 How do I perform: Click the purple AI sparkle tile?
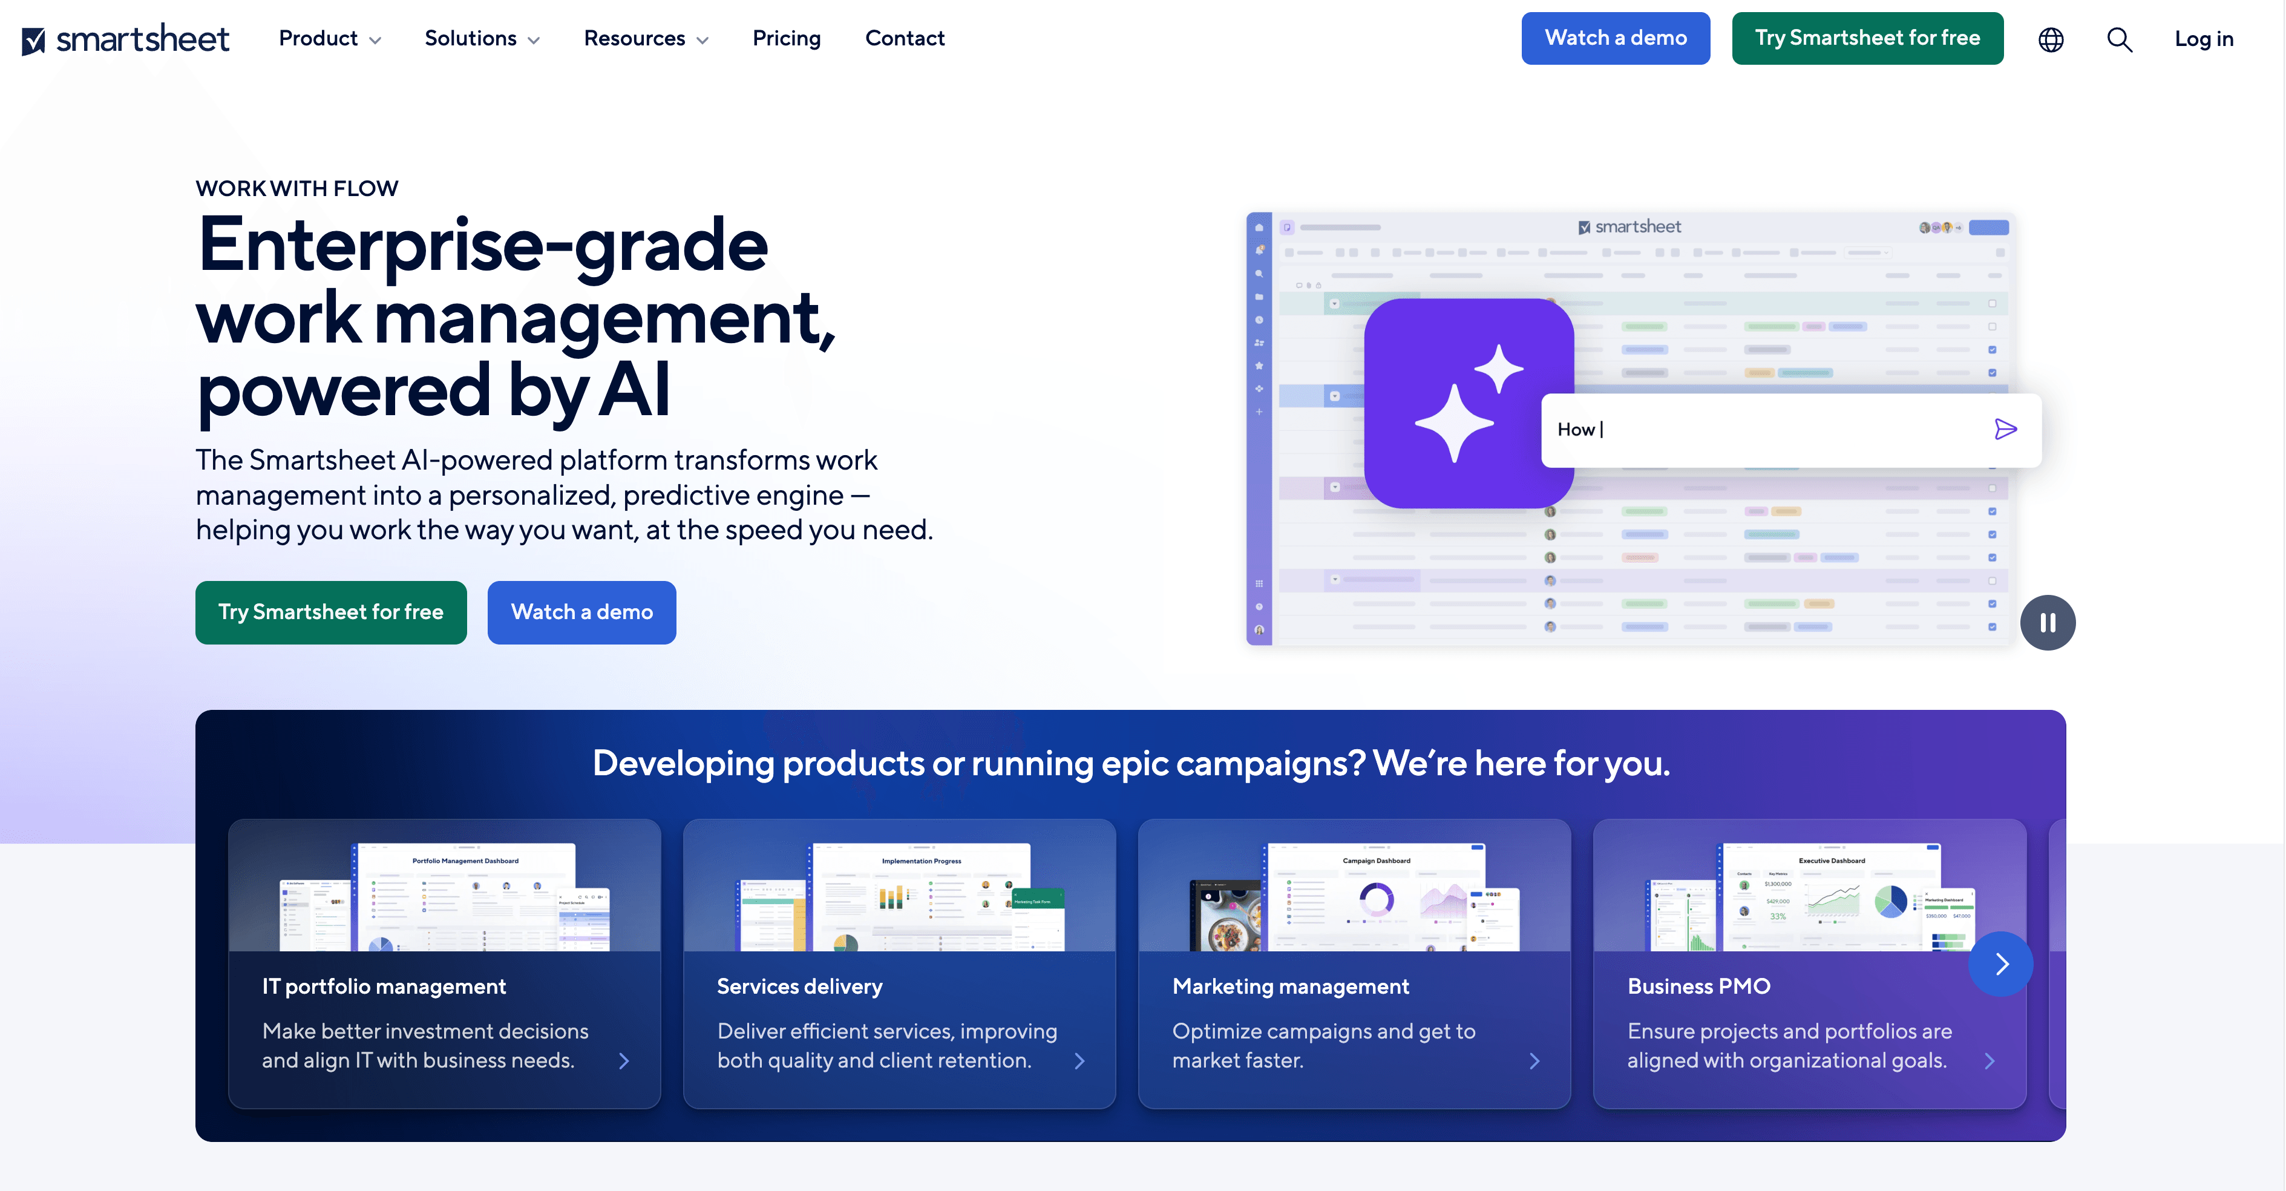1469,403
